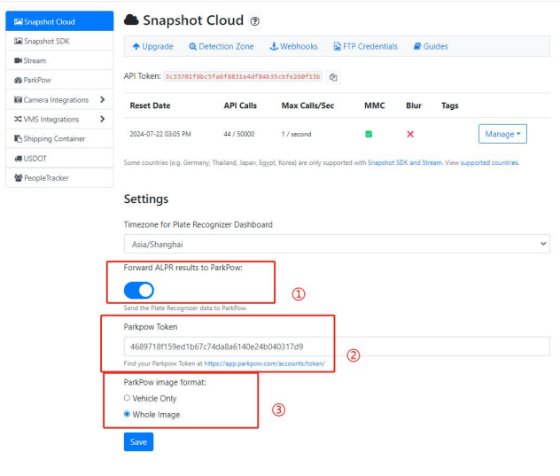560x476 pixels.
Task: Click the Save button
Action: click(x=138, y=442)
